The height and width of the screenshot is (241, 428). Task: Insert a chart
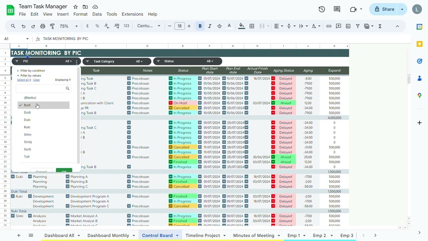pos(348,26)
